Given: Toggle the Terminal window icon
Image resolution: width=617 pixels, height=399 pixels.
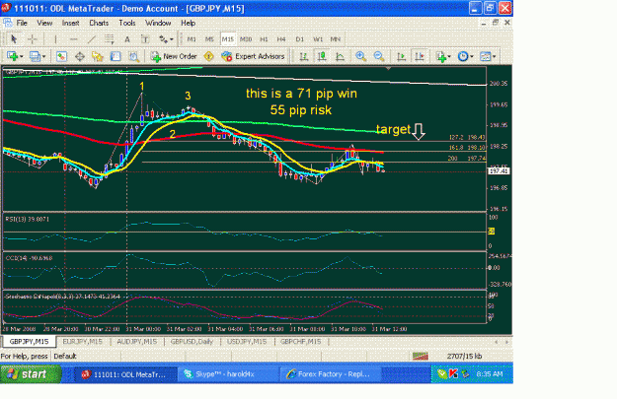Looking at the screenshot, I should (116, 56).
